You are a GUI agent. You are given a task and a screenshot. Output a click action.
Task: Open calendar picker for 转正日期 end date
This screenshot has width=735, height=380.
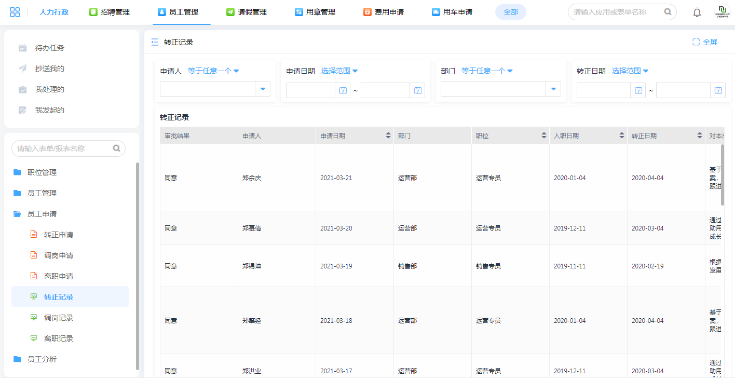coord(718,90)
